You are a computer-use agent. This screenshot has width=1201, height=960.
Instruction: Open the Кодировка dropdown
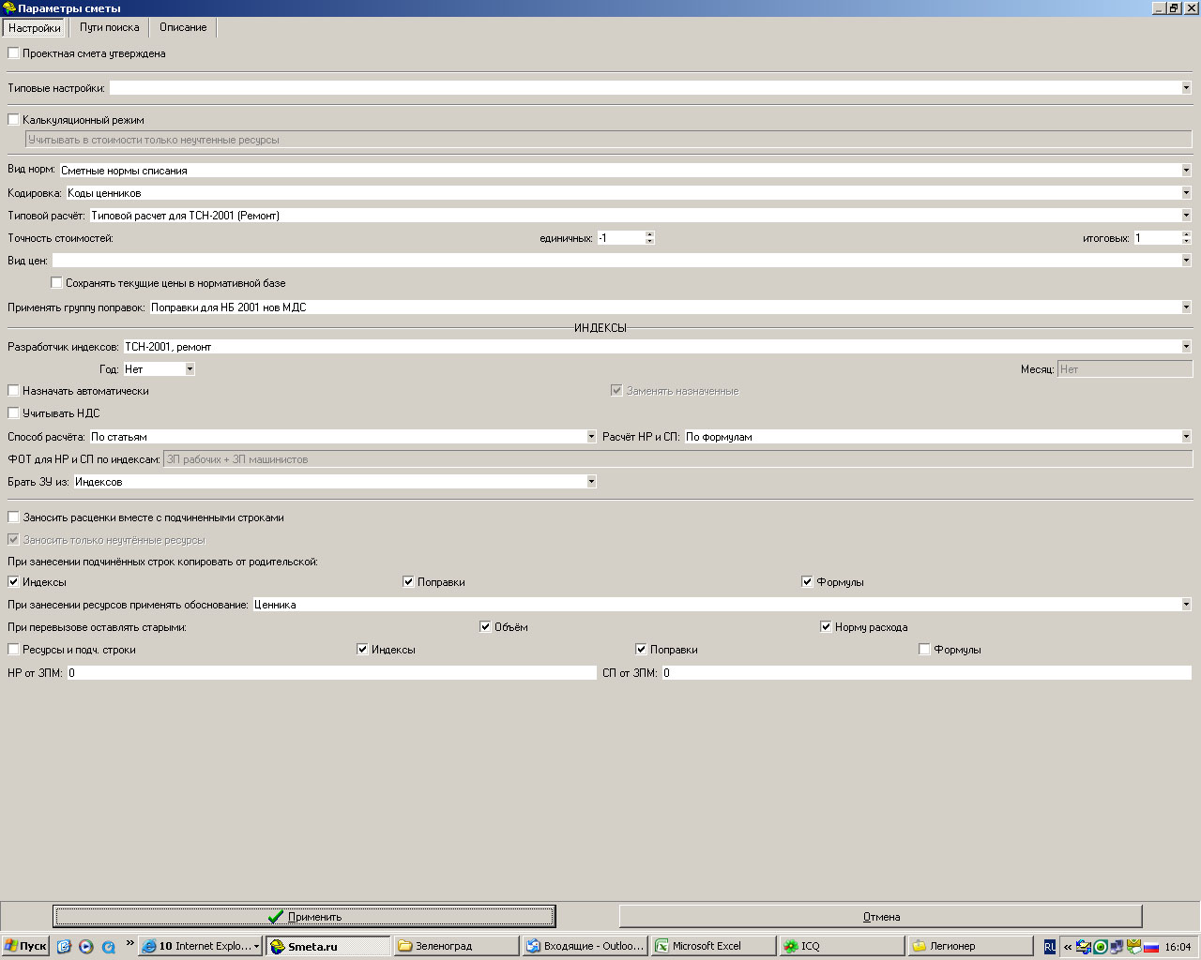[x=1186, y=193]
